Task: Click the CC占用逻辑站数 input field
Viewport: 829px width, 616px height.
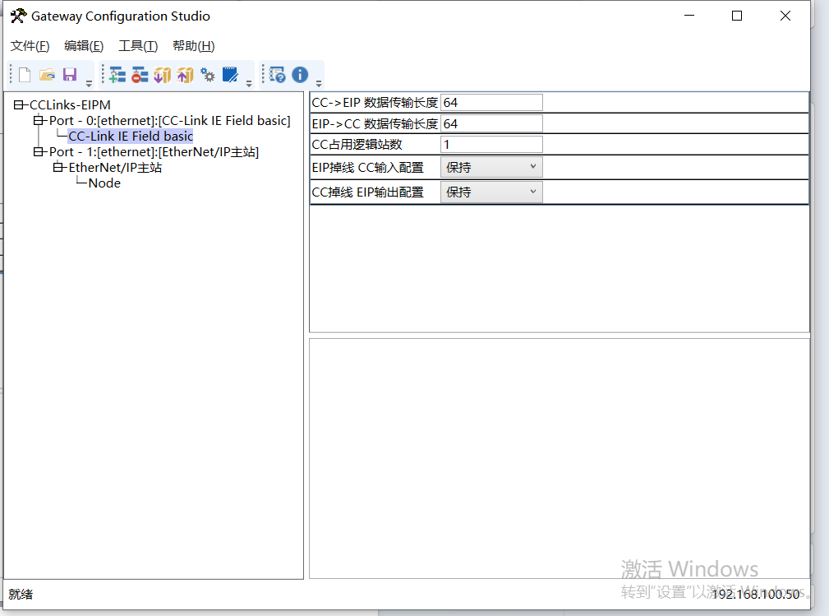Action: (491, 145)
